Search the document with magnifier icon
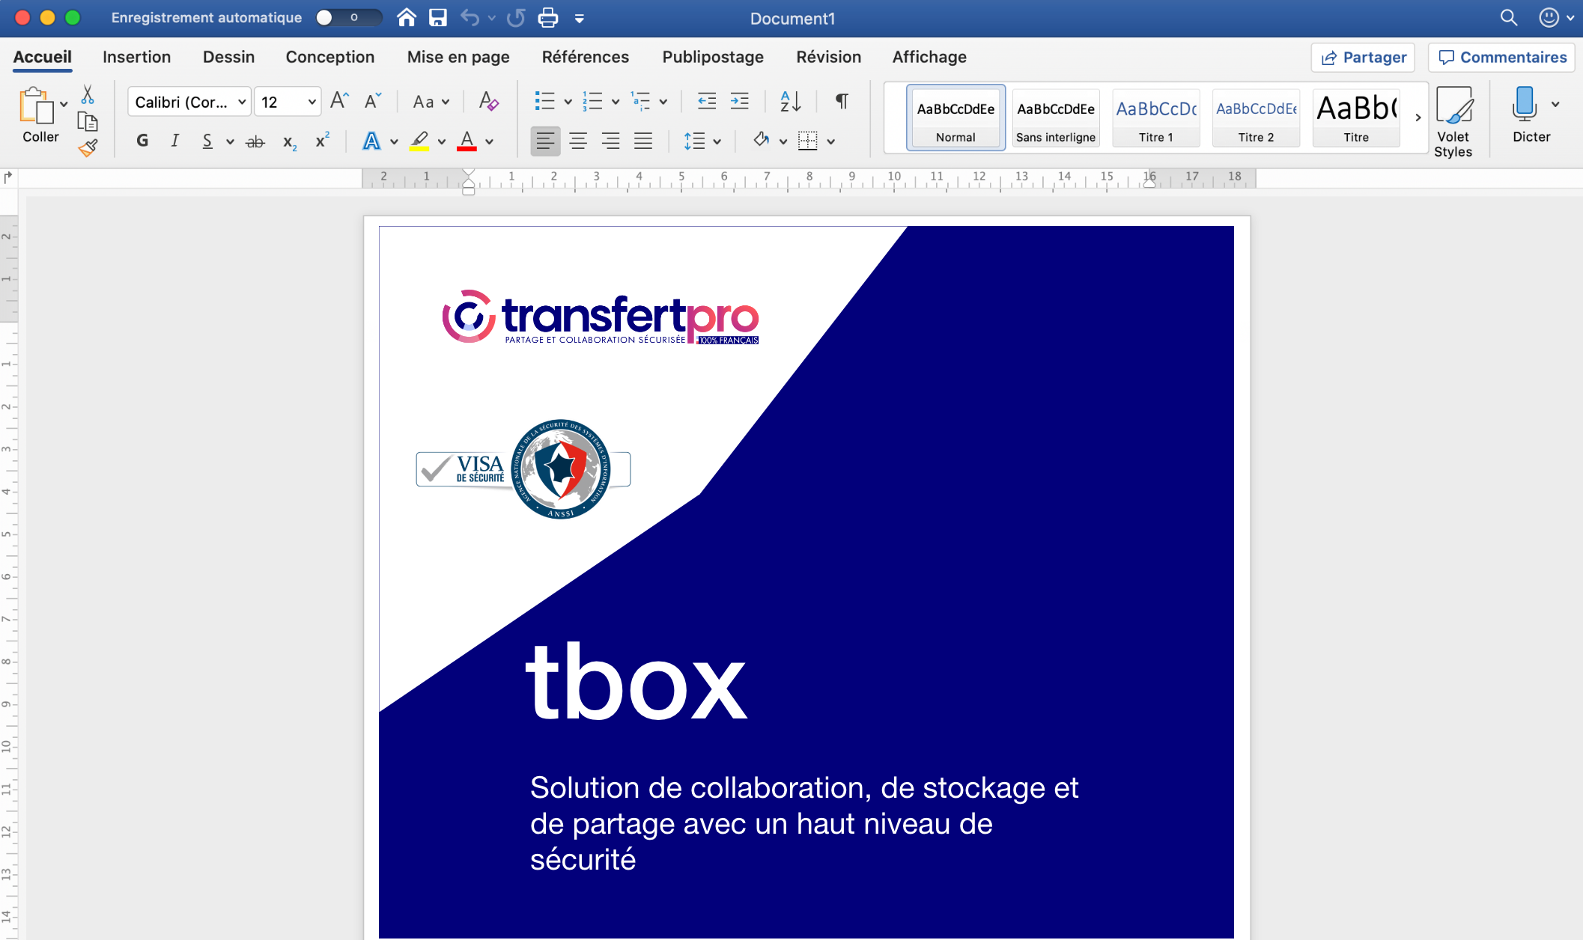Screen dimensions: 1583x940 1509,17
